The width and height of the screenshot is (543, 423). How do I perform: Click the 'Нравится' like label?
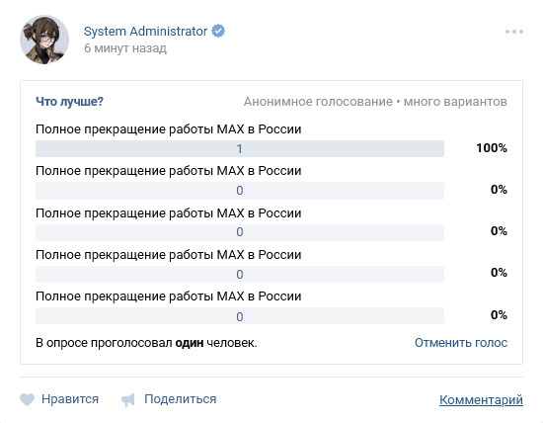click(70, 399)
